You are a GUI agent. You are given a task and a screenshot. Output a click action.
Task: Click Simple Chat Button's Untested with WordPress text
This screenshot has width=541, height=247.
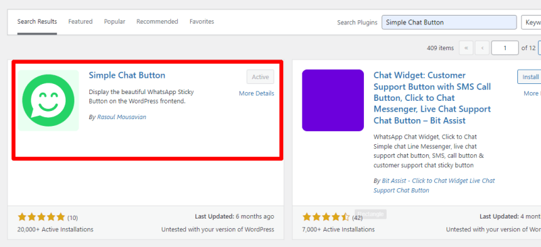218,229
